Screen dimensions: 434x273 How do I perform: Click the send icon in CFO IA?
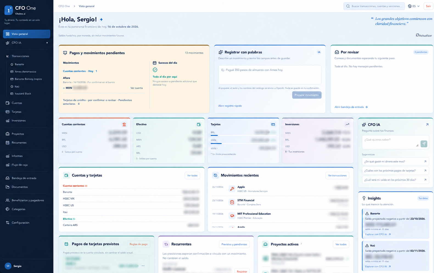pos(424,144)
